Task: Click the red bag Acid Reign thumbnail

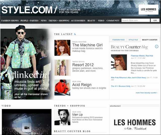Action: (62, 87)
